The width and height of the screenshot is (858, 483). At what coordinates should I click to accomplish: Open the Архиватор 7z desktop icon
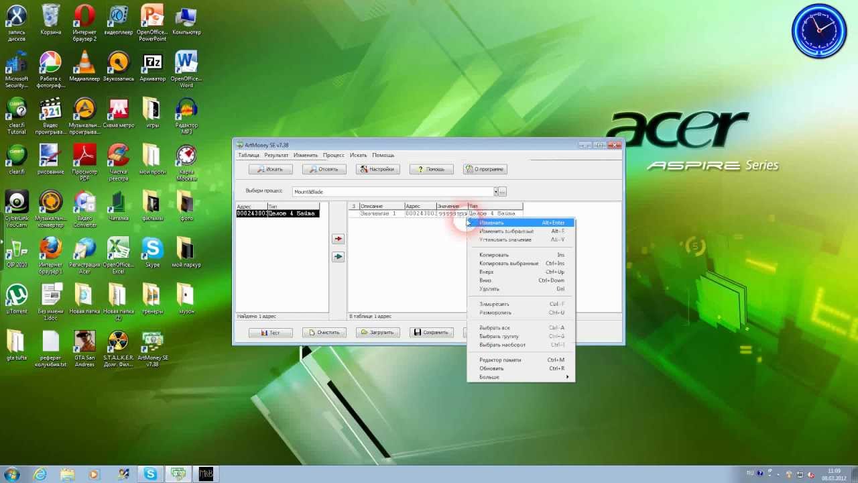152,66
